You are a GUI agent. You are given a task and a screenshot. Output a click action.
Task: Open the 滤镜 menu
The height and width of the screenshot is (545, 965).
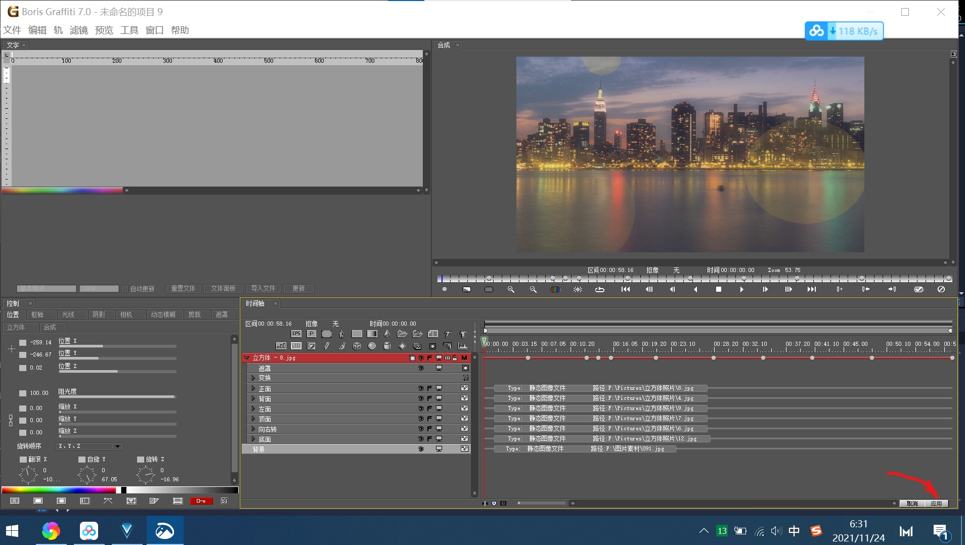pyautogui.click(x=79, y=30)
